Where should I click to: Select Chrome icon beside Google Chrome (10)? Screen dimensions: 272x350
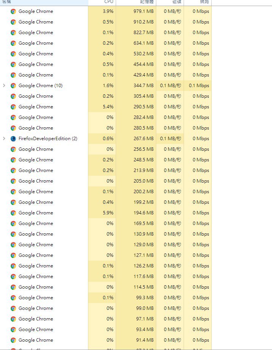[x=13, y=86]
